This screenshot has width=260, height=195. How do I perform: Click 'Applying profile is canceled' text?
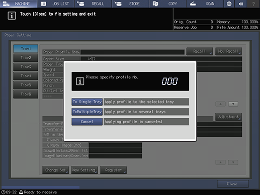[133, 122]
